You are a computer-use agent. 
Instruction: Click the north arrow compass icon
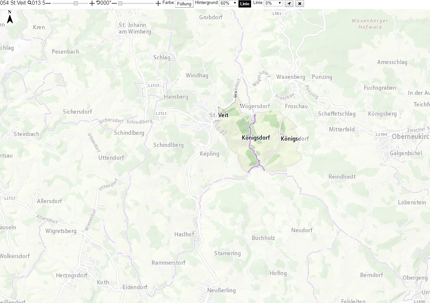click(10, 17)
